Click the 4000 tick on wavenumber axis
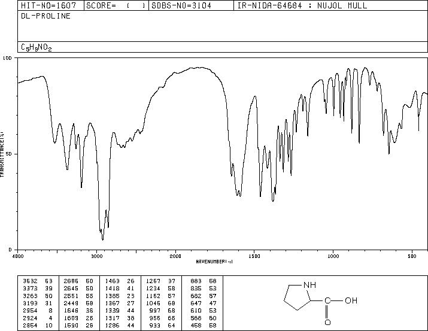Viewport: 428px width, 331px height. 18,256
